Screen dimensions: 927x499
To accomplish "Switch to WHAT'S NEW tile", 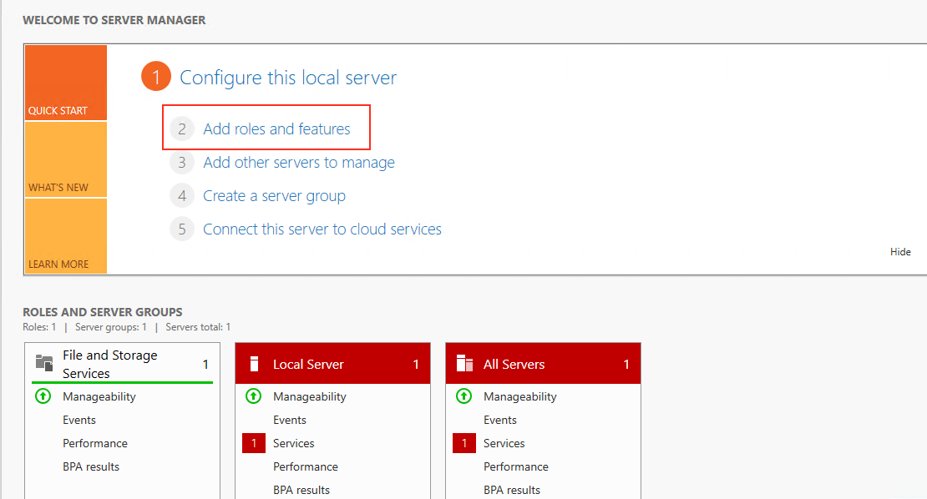I will (x=66, y=159).
